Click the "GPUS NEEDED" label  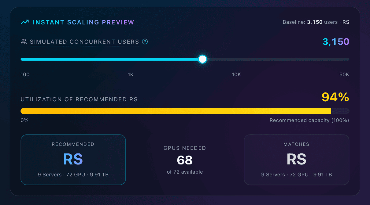185,148
